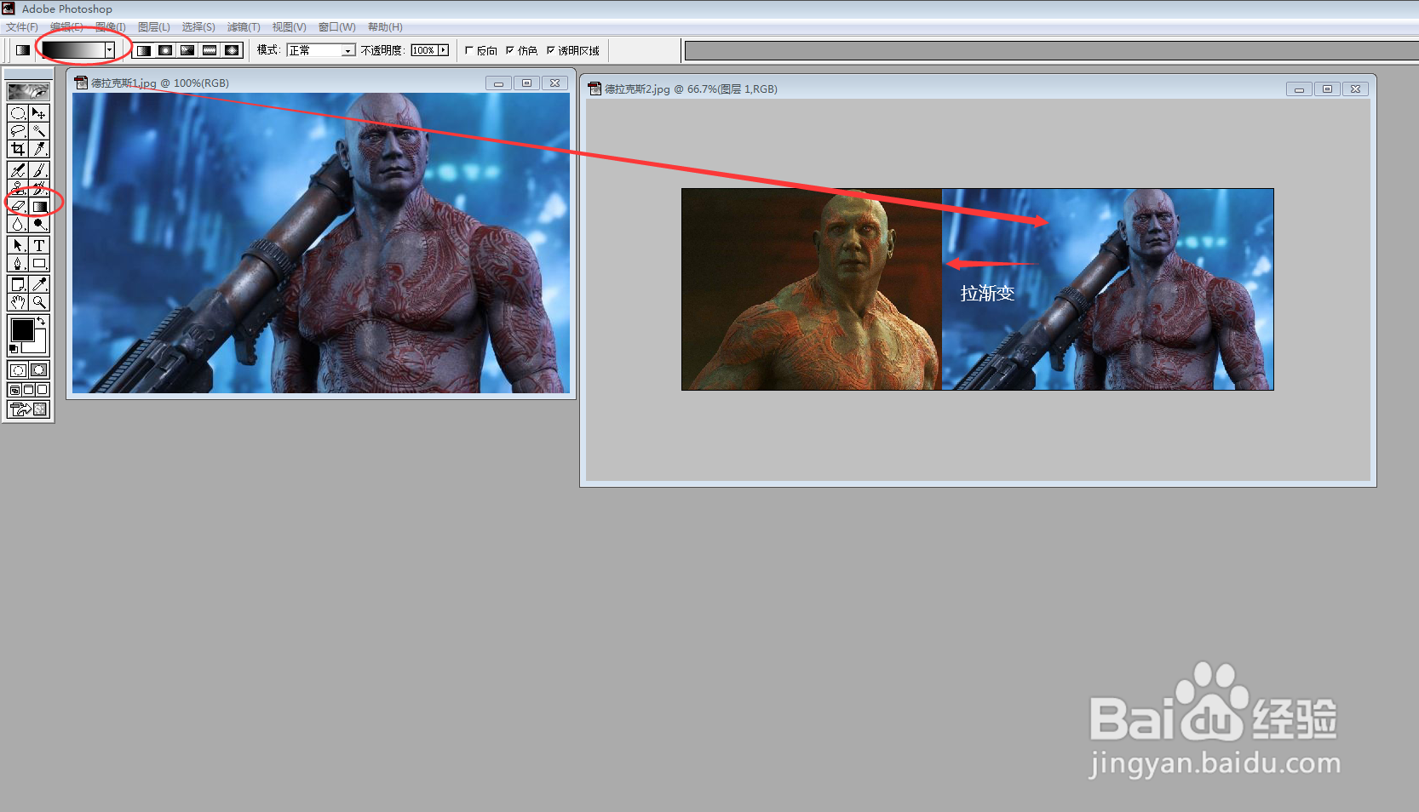Screen dimensions: 1419x812
Task: Uncheck the 透明区域 (Transparency) checkbox
Action: [x=550, y=50]
